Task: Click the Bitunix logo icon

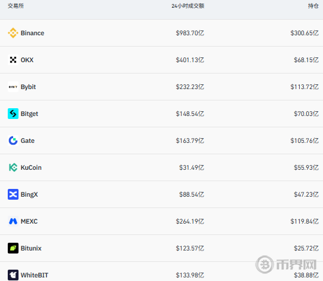Action: (13, 248)
